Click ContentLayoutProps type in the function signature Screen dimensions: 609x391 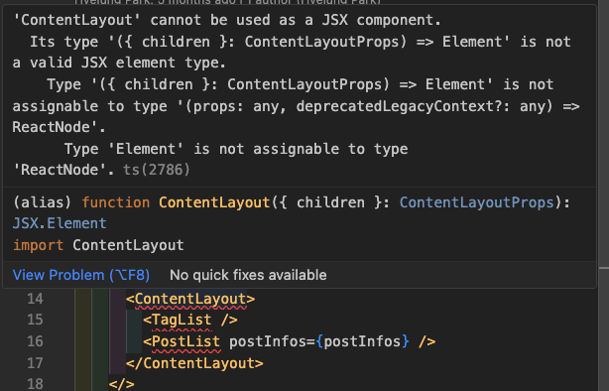tap(476, 202)
